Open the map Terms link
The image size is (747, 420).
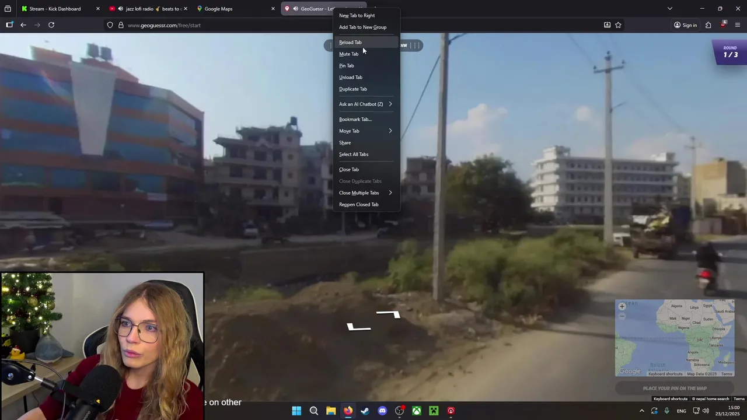[x=727, y=374]
